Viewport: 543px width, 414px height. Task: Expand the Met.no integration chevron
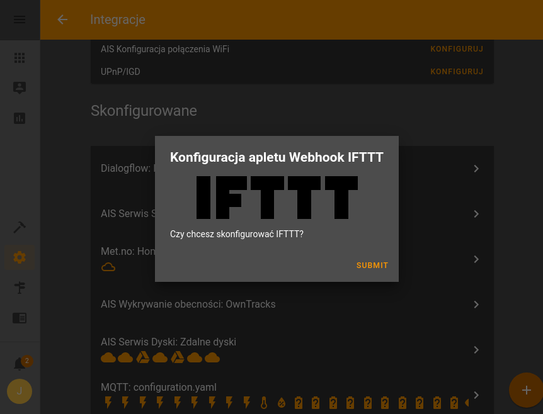click(476, 259)
